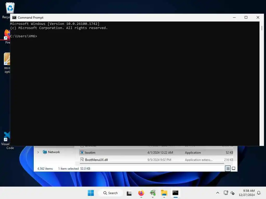266x199 pixels.
Task: Open the Windows Start menu
Action: click(x=91, y=193)
